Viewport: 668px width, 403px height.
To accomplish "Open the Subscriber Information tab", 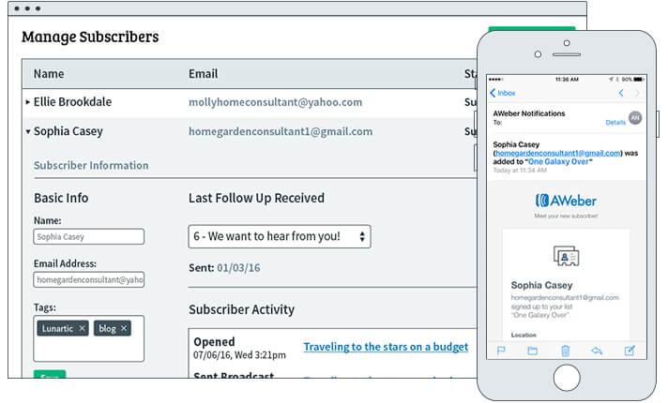I will 91,165.
